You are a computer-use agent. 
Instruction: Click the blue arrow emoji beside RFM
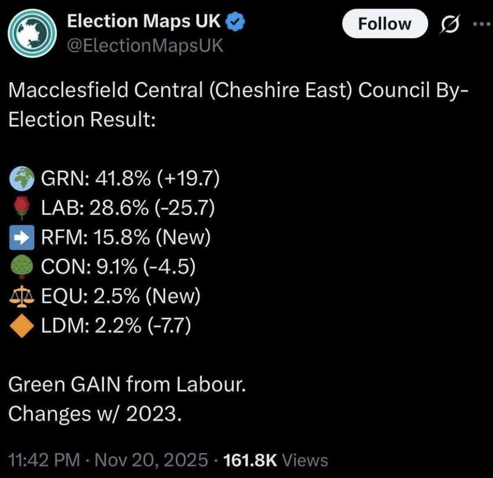[x=22, y=238]
